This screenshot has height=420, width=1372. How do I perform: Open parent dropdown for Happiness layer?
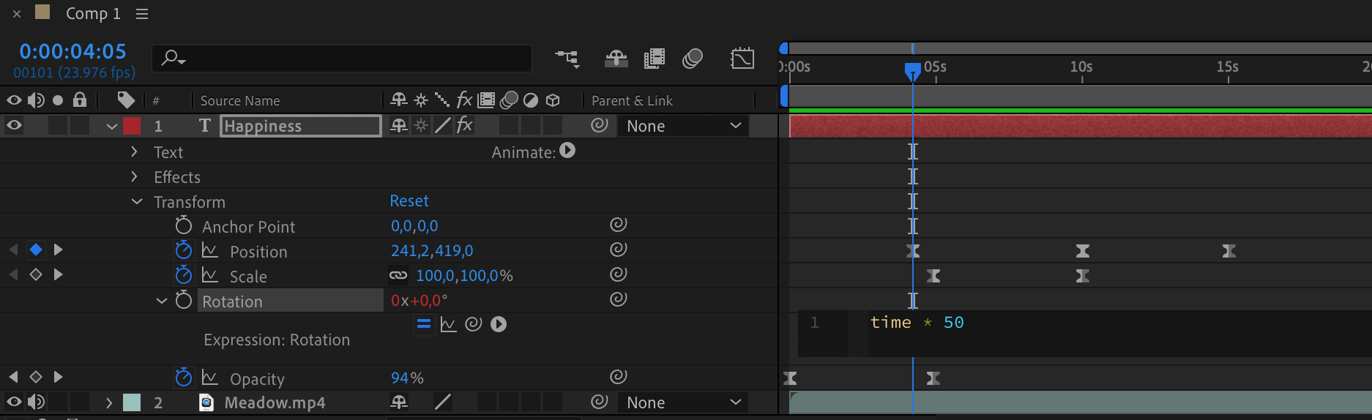pos(684,126)
